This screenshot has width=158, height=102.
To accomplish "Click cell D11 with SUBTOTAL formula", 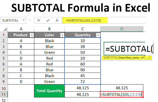I will 122,94.
